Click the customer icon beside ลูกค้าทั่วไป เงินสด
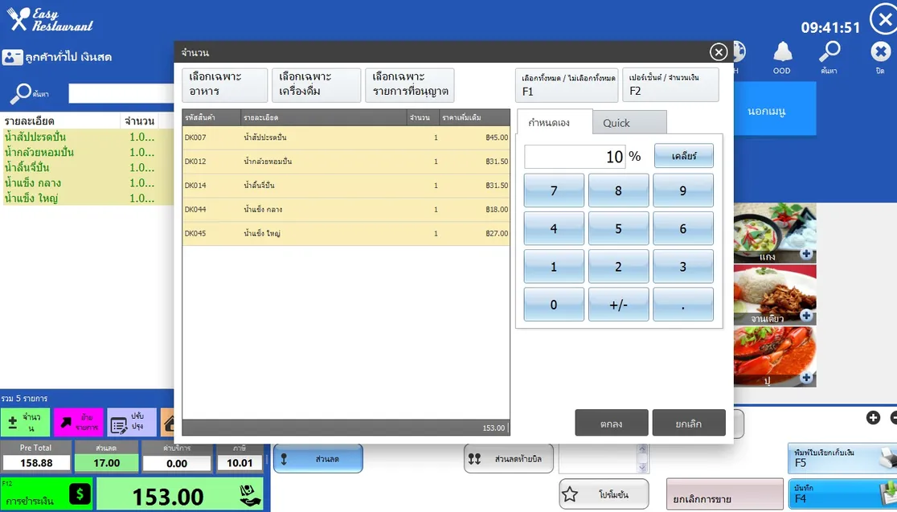The width and height of the screenshot is (897, 512). point(12,58)
